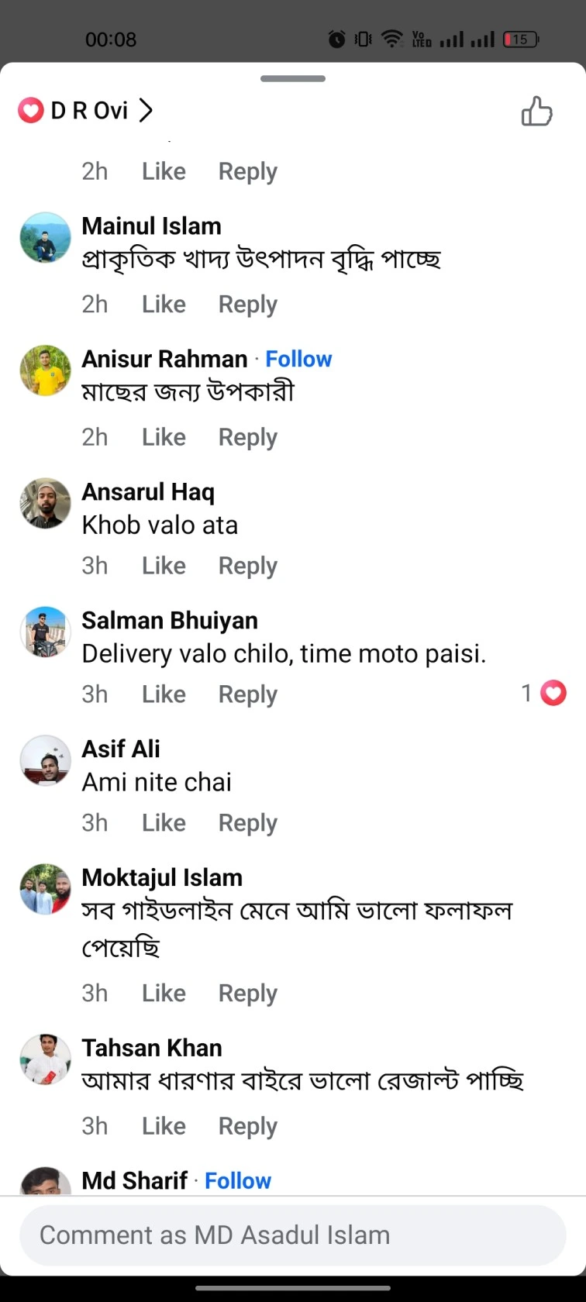Like Asif Ali's comment
The width and height of the screenshot is (586, 1302).
pyautogui.click(x=163, y=822)
